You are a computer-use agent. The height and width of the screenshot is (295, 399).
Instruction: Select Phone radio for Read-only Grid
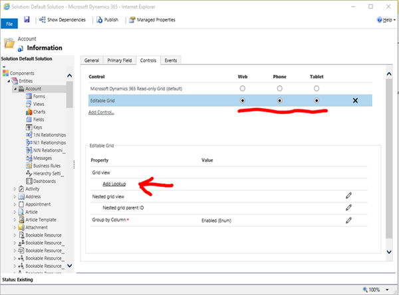pyautogui.click(x=280, y=88)
